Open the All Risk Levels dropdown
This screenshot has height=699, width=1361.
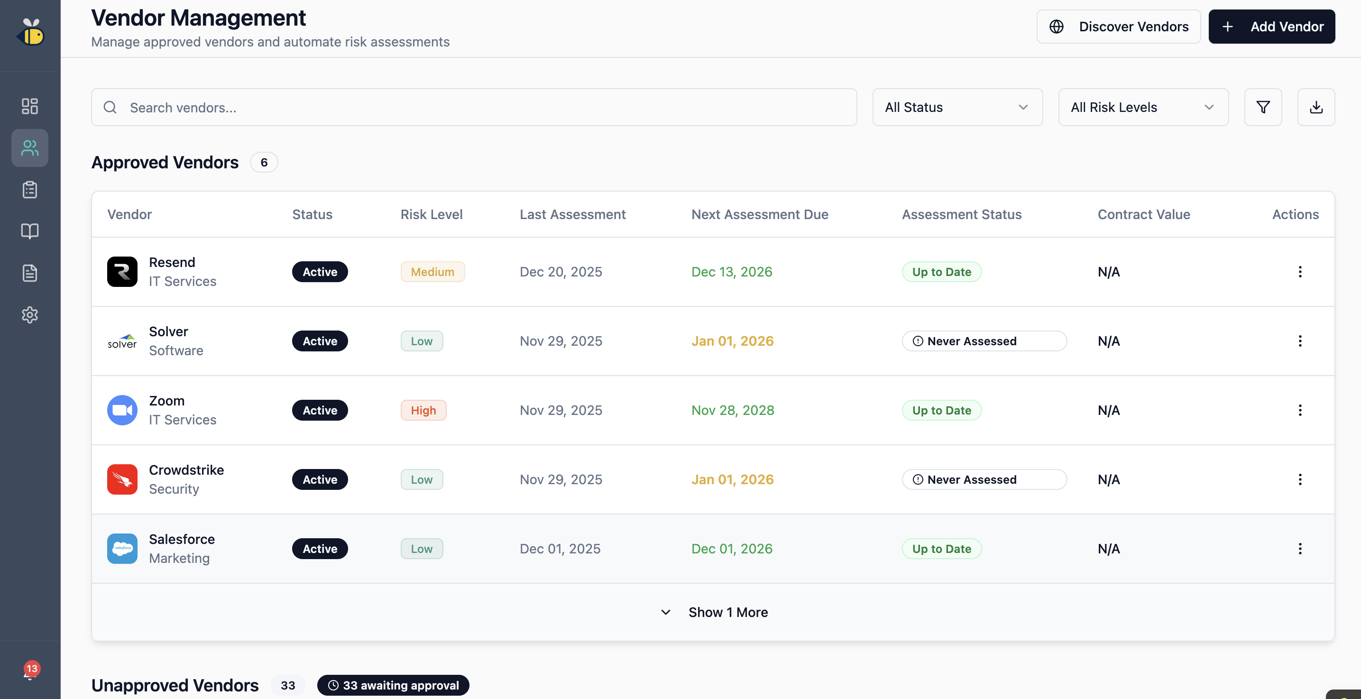[1143, 107]
